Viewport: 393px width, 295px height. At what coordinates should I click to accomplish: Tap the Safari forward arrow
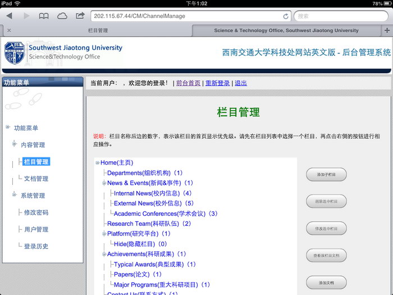pos(26,16)
